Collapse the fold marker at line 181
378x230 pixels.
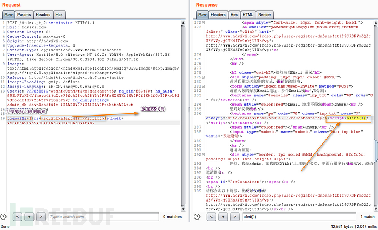coord(203,87)
